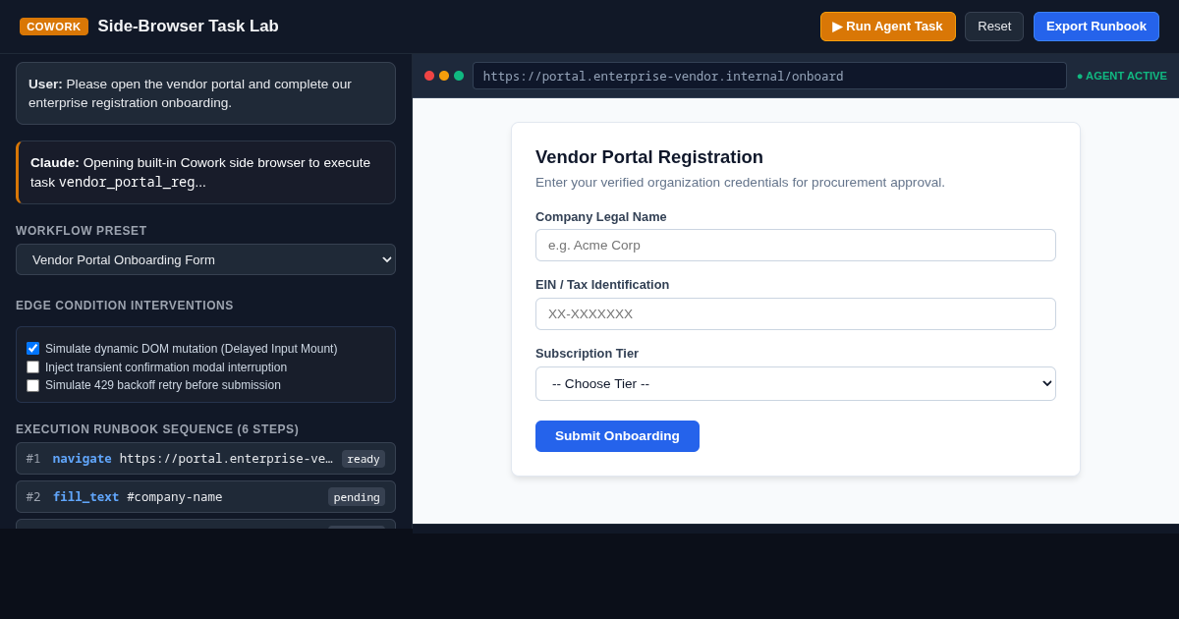The height and width of the screenshot is (619, 1179).
Task: Click the Side-Browser Task Lab title
Action: [188, 27]
